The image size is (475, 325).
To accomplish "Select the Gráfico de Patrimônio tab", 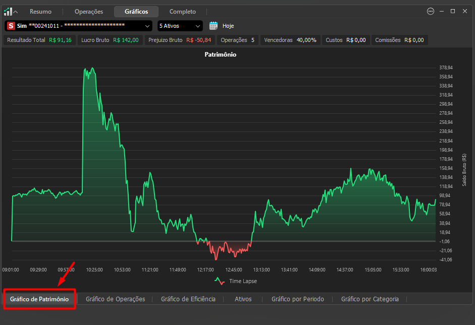I will pos(39,299).
